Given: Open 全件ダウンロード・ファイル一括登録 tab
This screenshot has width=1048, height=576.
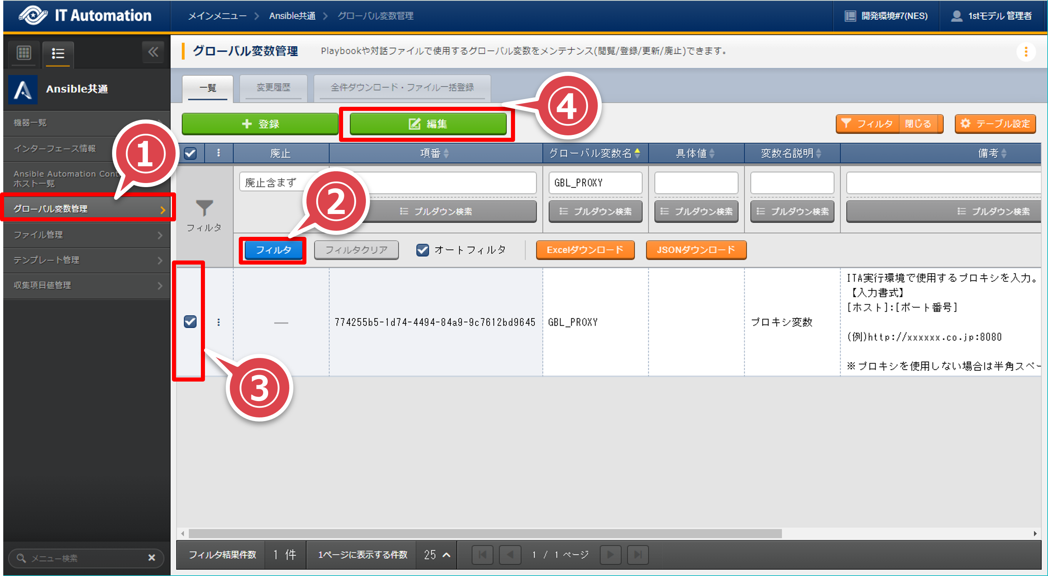Looking at the screenshot, I should pyautogui.click(x=402, y=87).
